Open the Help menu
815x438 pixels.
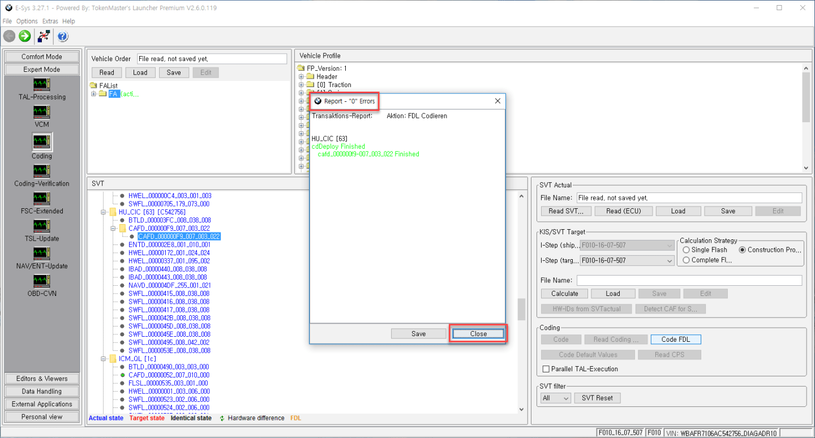(68, 21)
